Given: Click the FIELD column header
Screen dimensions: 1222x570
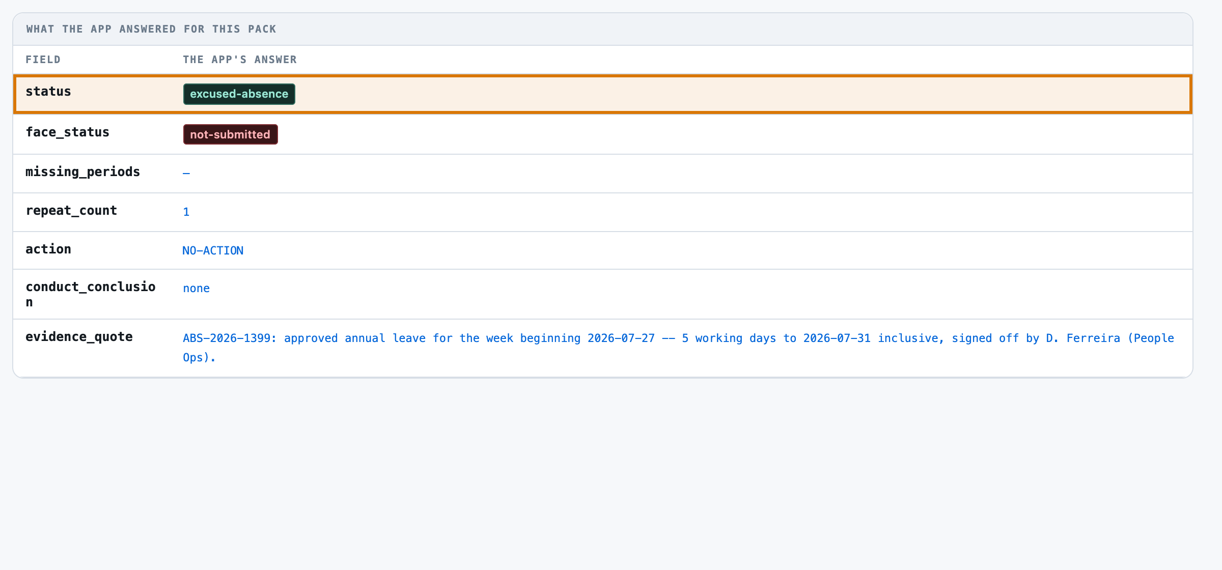Looking at the screenshot, I should pos(43,60).
